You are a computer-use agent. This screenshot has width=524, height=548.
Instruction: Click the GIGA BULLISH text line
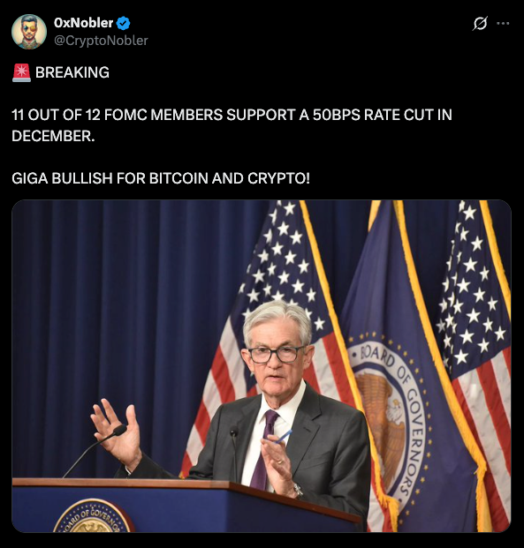[x=161, y=178]
